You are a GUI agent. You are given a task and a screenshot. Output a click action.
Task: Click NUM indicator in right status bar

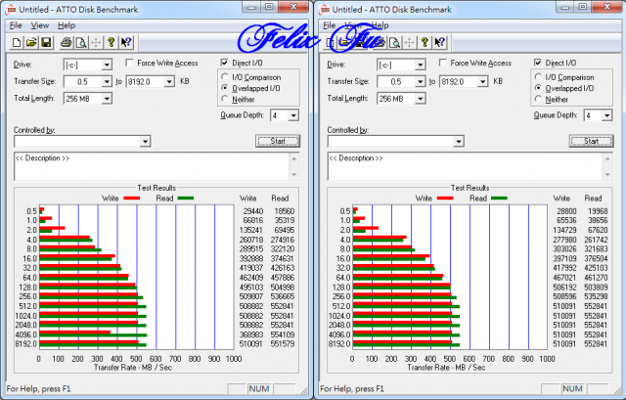click(x=572, y=389)
